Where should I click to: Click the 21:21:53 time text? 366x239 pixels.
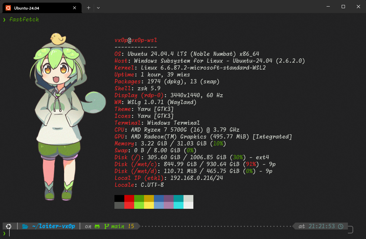(x=322, y=226)
